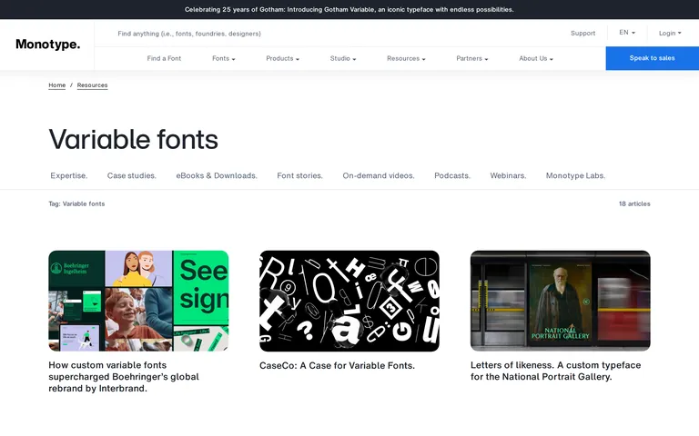Open the Support link
Screen dimensions: 699x436
[x=582, y=34]
